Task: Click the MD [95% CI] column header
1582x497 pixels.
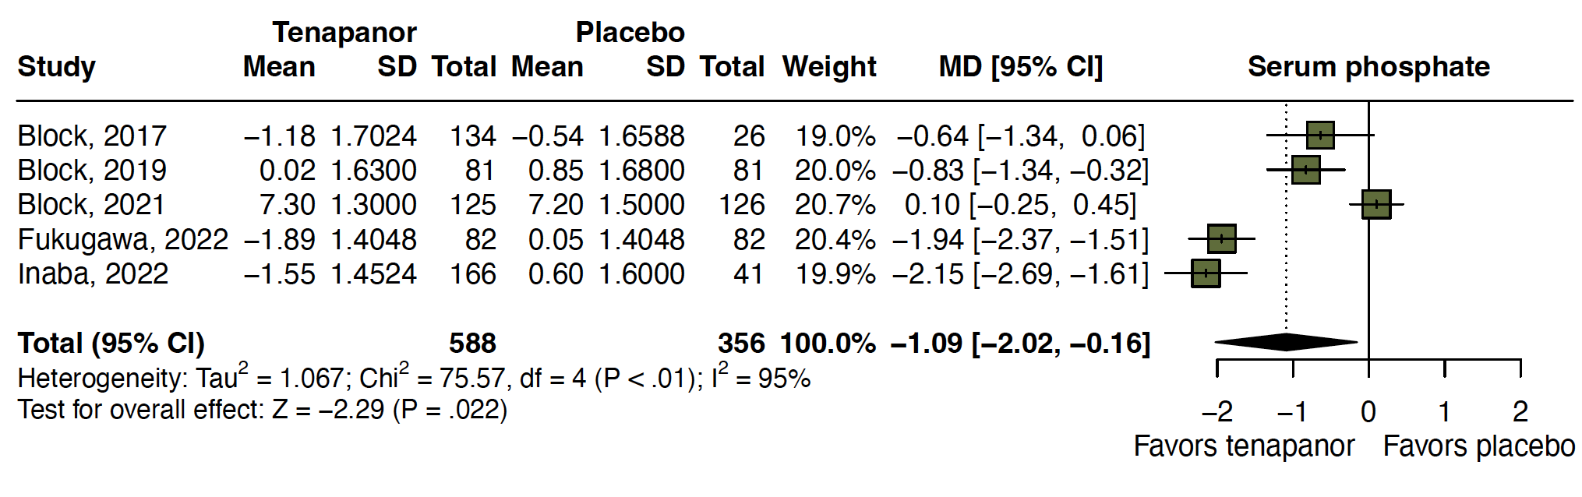Action: (x=1021, y=67)
